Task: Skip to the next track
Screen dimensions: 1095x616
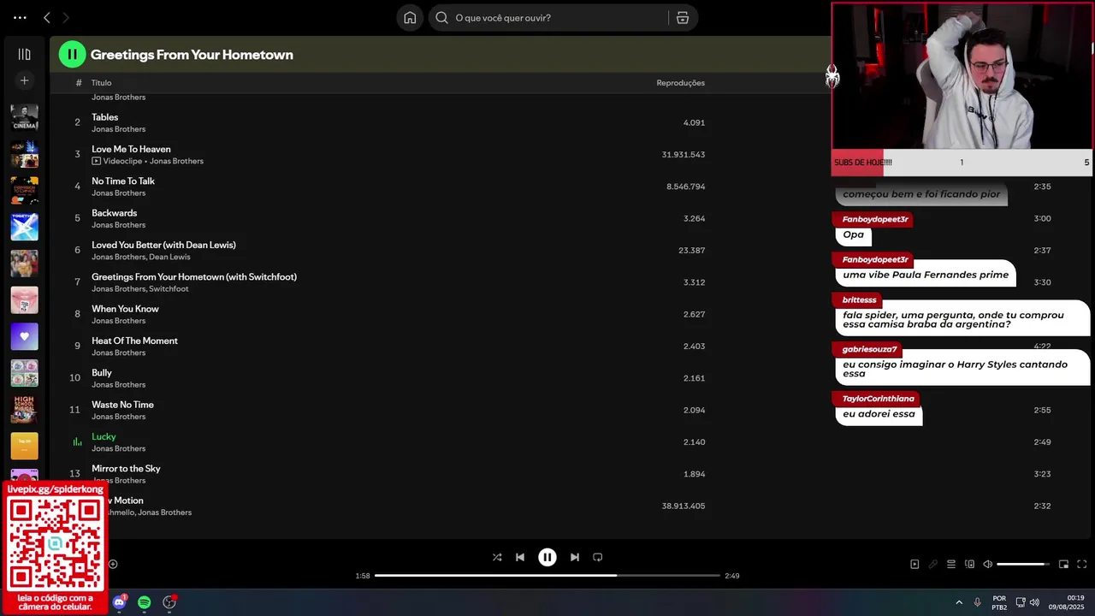Action: click(x=575, y=557)
